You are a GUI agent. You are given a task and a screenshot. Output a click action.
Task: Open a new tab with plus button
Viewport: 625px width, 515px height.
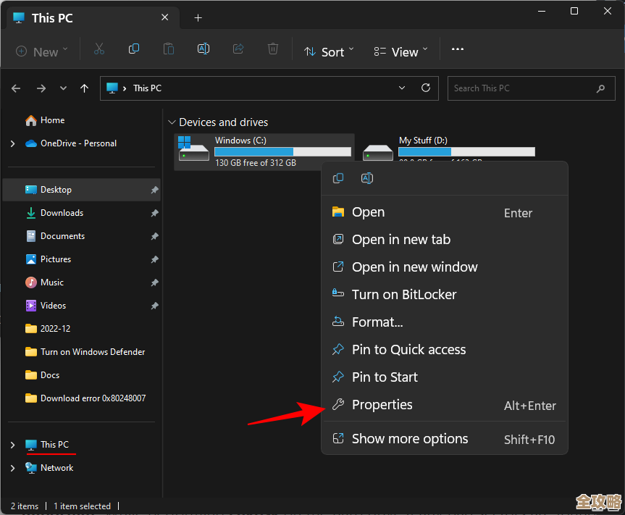(198, 18)
